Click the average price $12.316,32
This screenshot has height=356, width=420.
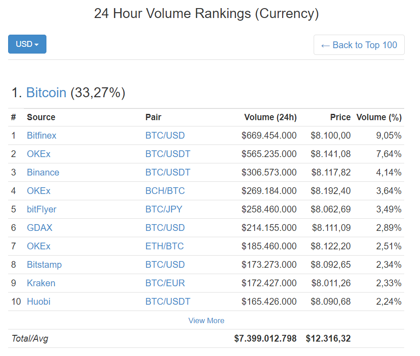pyautogui.click(x=328, y=338)
